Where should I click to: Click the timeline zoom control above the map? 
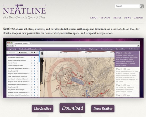click(x=42, y=53)
